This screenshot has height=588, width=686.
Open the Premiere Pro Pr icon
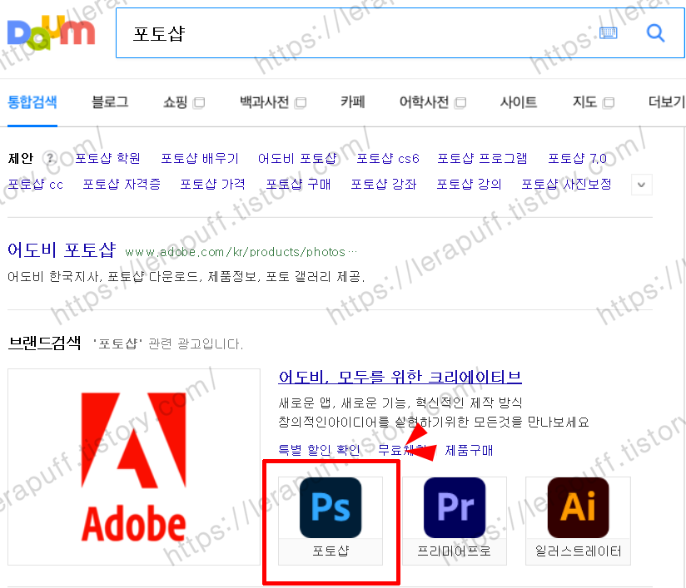point(455,507)
